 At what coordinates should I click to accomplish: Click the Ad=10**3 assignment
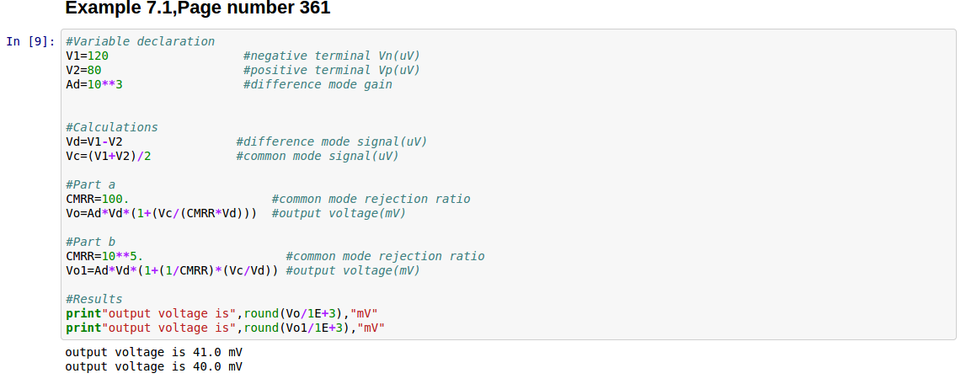tap(94, 84)
